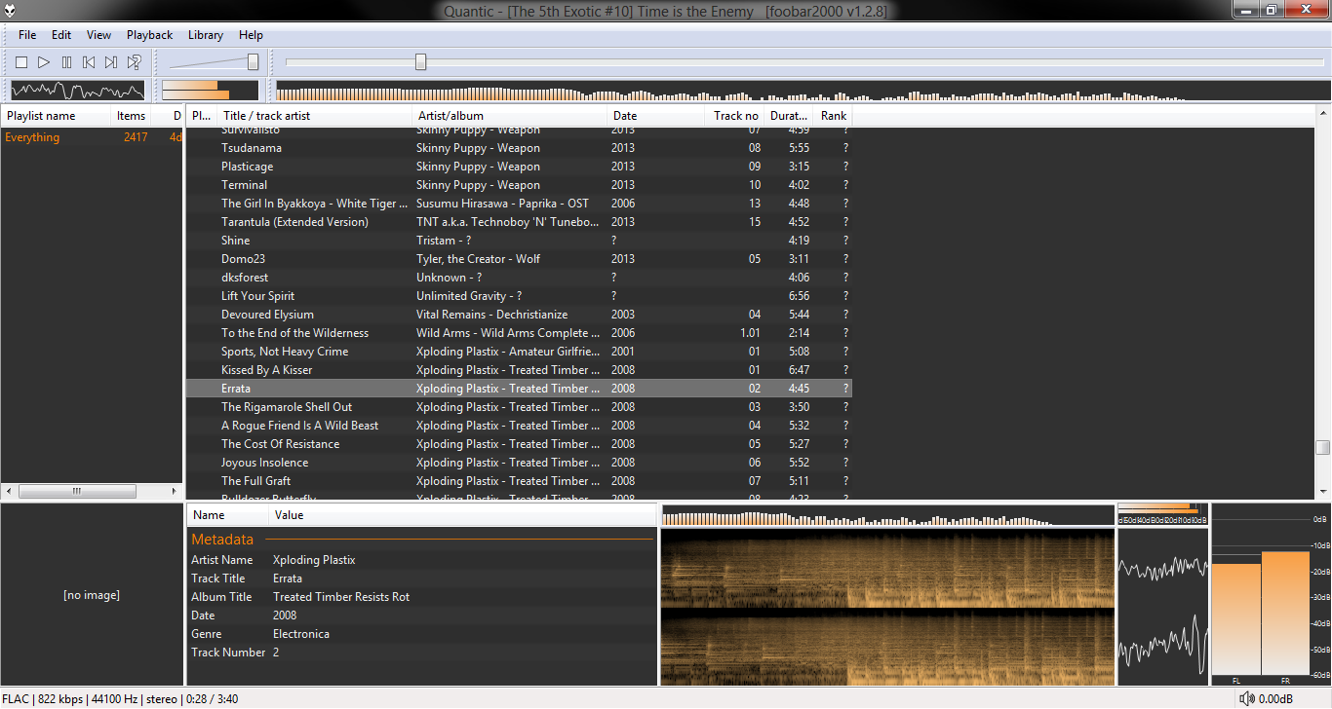Click the Artist Name value Xploding Plastix
Screen dimensions: 1332x709
[314, 560]
